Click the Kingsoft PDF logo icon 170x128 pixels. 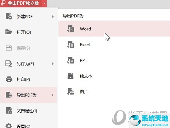coord(3,3)
